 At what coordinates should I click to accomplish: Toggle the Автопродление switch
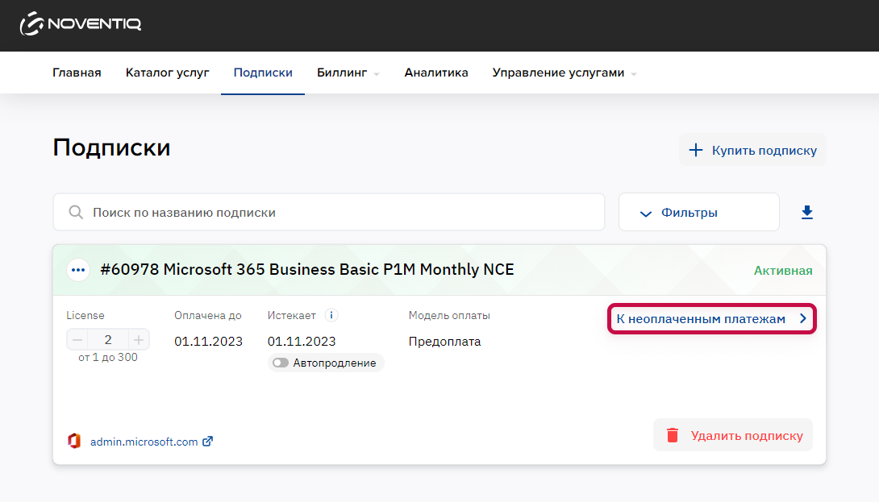click(x=281, y=363)
